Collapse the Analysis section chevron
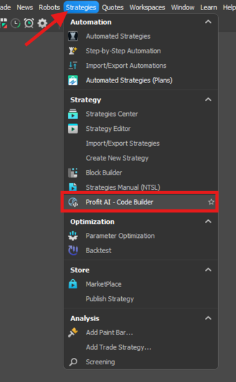This screenshot has width=236, height=382. click(x=208, y=318)
